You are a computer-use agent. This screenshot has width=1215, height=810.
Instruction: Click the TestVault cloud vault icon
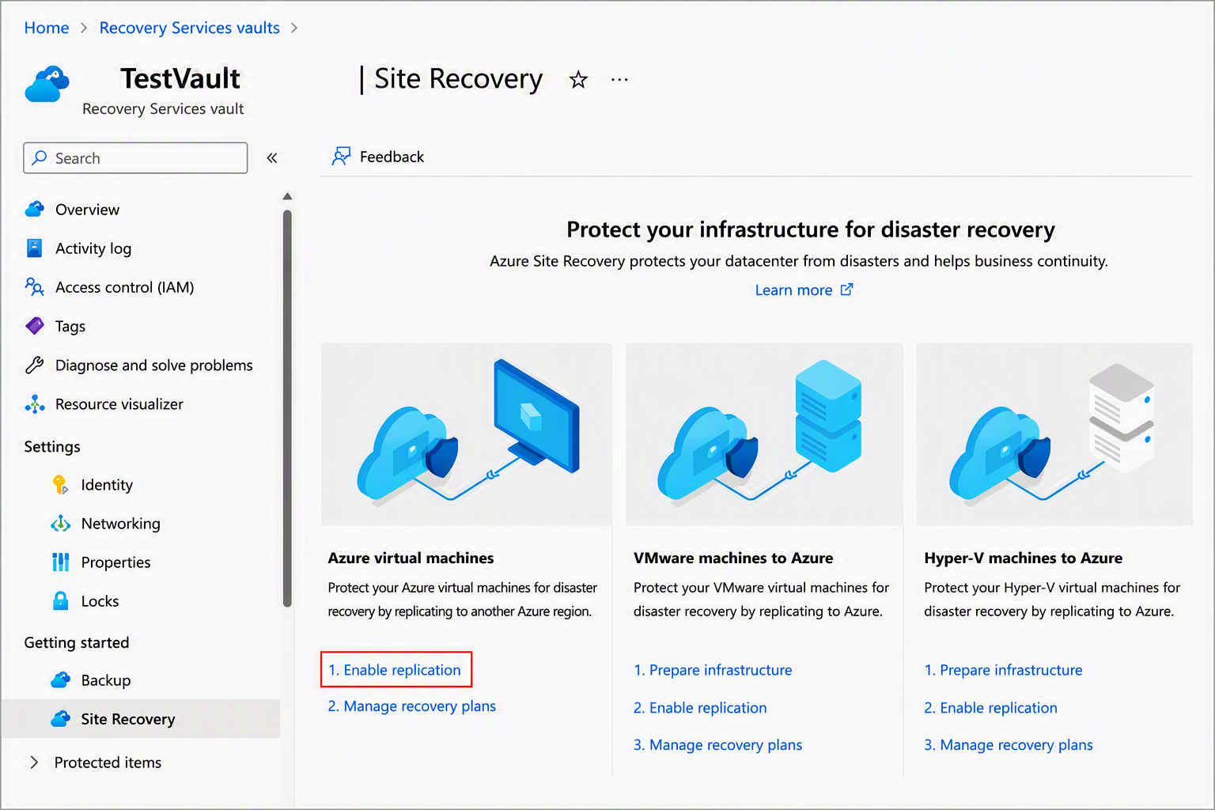[47, 84]
